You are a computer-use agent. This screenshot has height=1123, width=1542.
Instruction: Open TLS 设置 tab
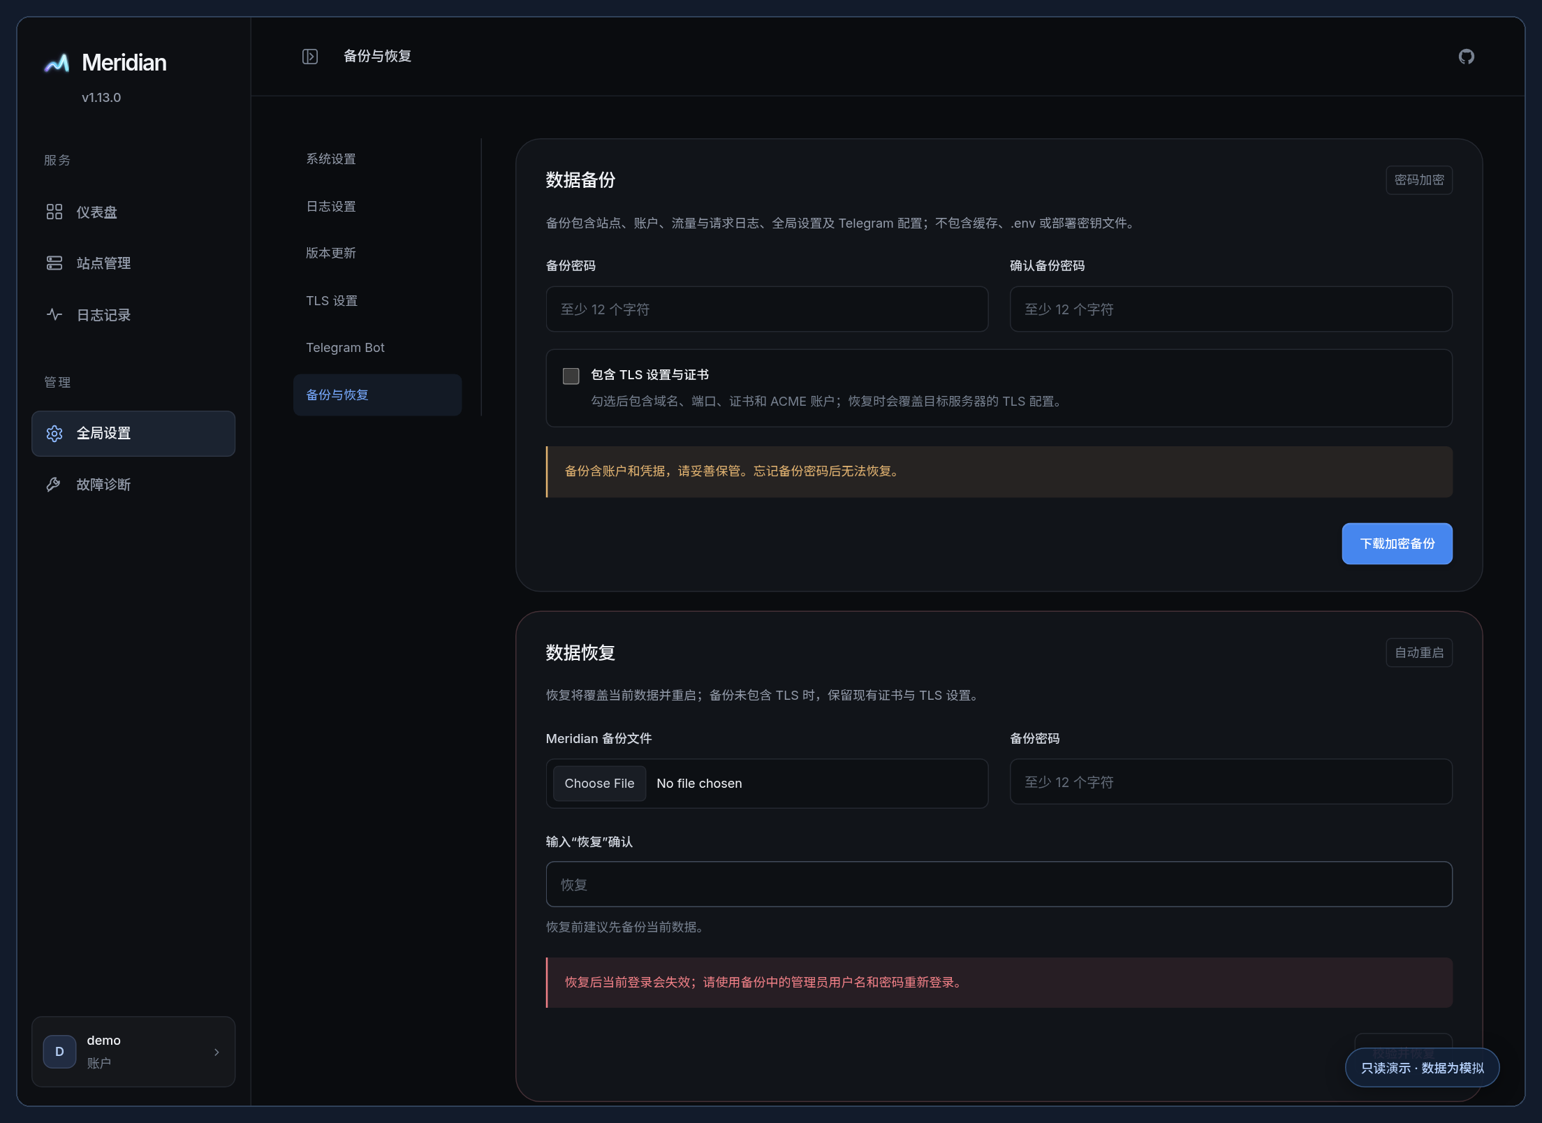coord(377,301)
